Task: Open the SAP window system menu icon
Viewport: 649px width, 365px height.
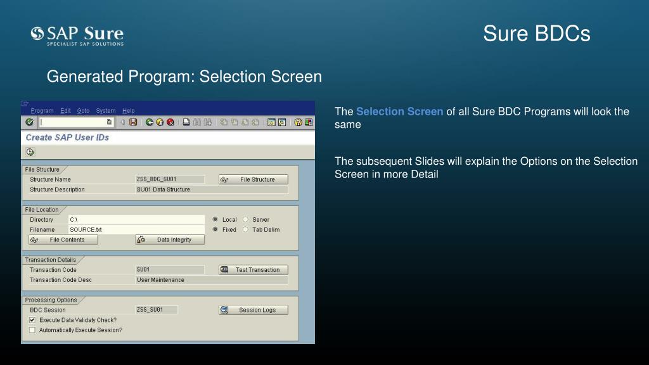Action: pos(25,103)
